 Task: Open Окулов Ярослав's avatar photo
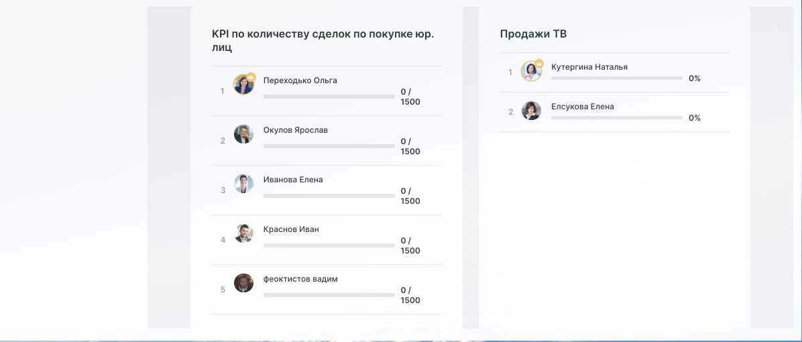point(243,134)
